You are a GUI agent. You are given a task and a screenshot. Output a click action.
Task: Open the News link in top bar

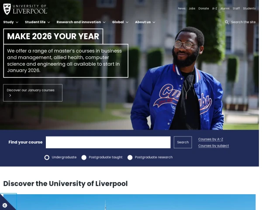[182, 9]
